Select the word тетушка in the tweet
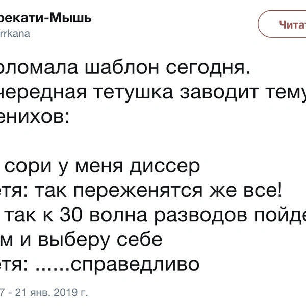The width and height of the screenshot is (306, 306). (133, 92)
